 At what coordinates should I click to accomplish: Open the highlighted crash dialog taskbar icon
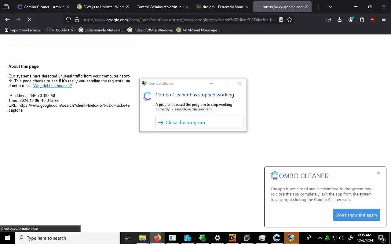pos(292,238)
